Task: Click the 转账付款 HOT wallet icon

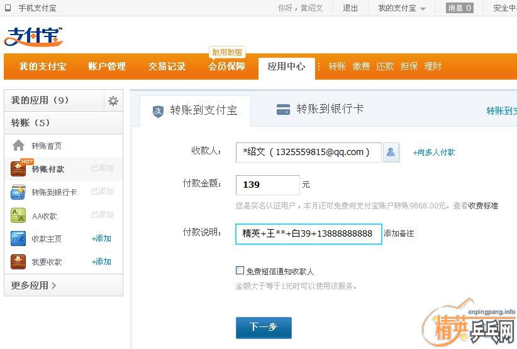Action: point(18,169)
